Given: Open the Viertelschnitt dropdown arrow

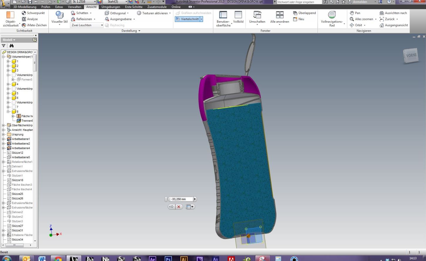Looking at the screenshot, I should click(201, 19).
